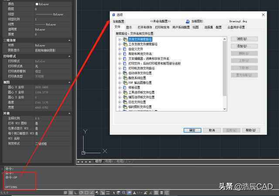
Task: Expand 自定义文件 tree node
Action: [119, 49]
